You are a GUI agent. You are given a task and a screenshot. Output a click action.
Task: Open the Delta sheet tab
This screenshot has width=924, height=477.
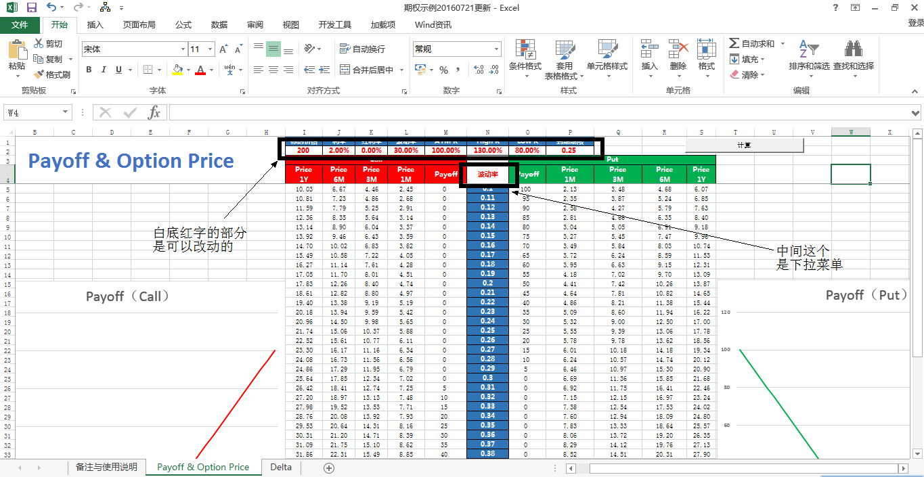pyautogui.click(x=281, y=467)
